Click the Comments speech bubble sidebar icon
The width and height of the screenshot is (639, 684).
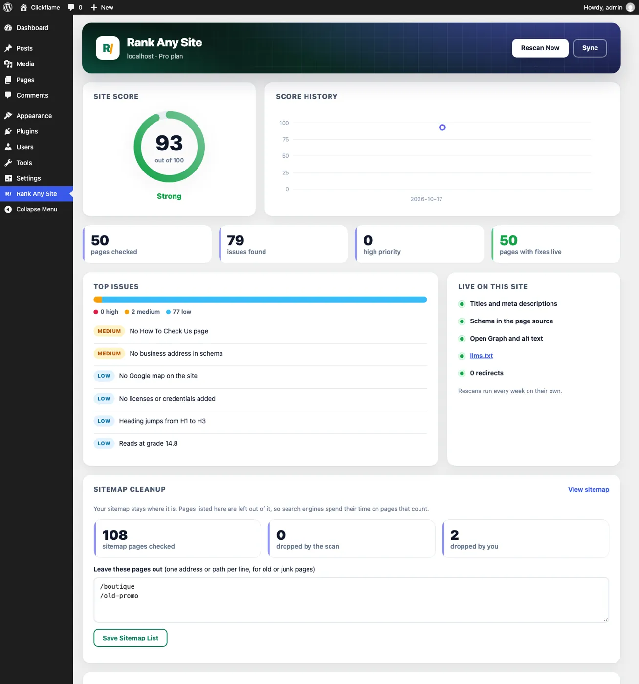8,95
